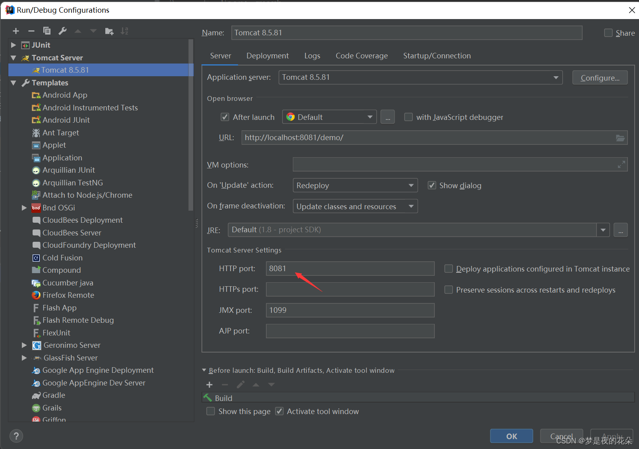Open browser selection Default dropdown
The height and width of the screenshot is (449, 639).
tap(329, 117)
